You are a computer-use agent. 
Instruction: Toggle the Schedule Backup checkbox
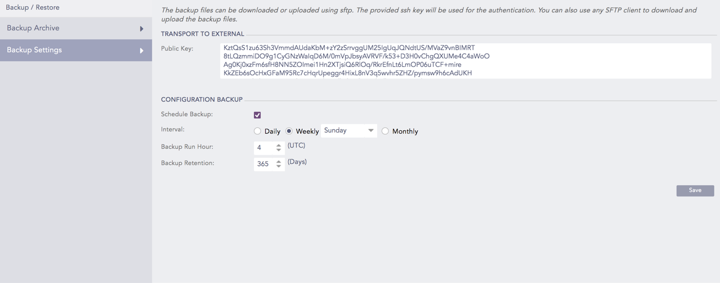[257, 115]
